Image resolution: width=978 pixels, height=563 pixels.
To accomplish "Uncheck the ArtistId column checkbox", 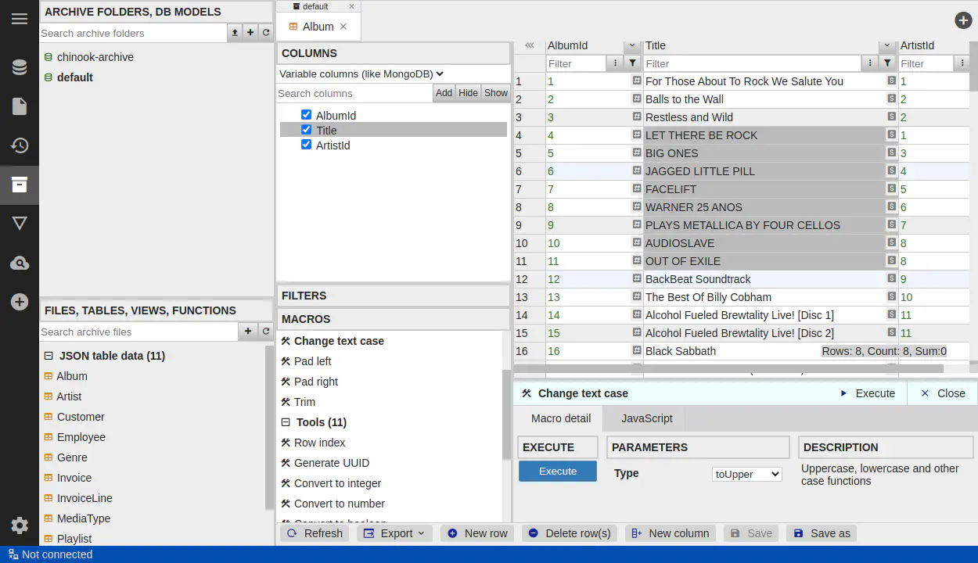I will point(306,145).
